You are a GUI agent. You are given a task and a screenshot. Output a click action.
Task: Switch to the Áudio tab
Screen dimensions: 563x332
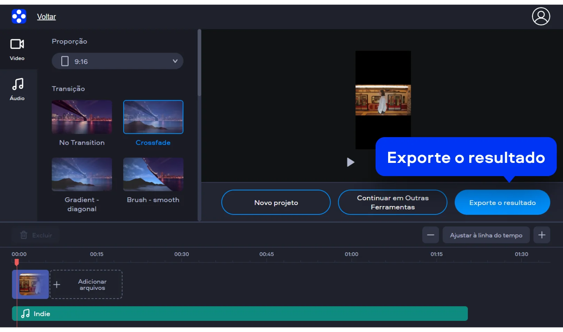[17, 89]
